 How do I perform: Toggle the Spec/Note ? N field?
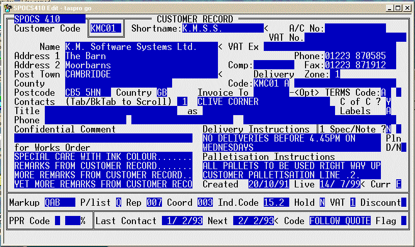(x=389, y=129)
